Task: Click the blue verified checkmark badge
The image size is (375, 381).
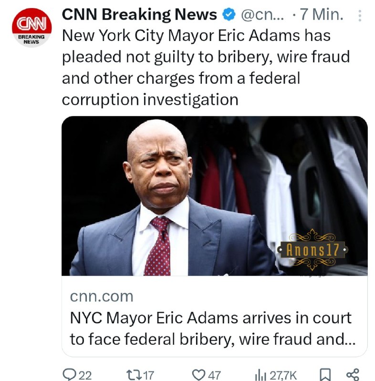Action: 229,14
